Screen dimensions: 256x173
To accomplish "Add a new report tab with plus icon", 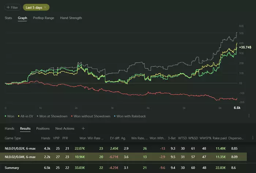I will point(83,128).
